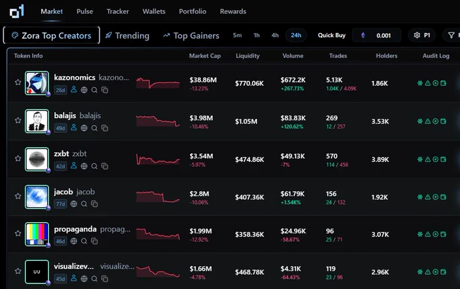Click balajis liquidity $1.05M

pos(246,122)
